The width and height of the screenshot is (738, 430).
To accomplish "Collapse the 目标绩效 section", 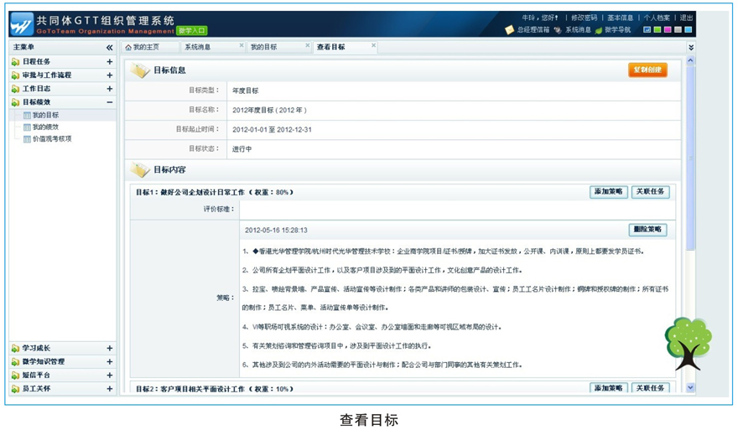I will click(109, 102).
